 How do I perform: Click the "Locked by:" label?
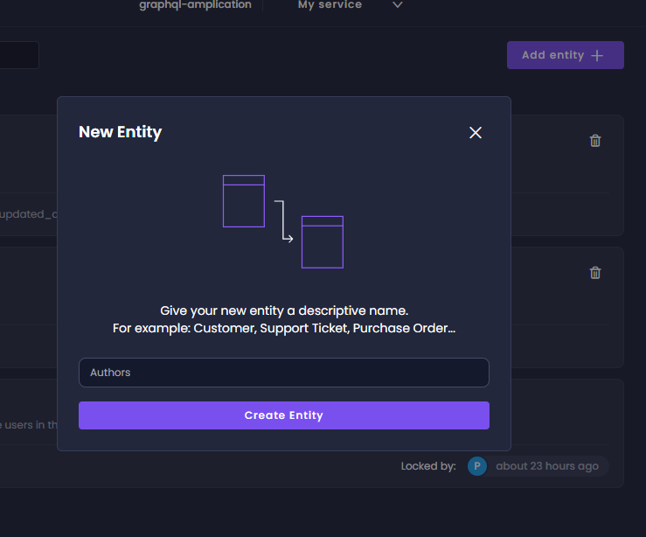tap(428, 466)
